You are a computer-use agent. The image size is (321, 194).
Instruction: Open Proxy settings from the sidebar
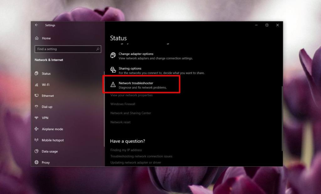45,162
